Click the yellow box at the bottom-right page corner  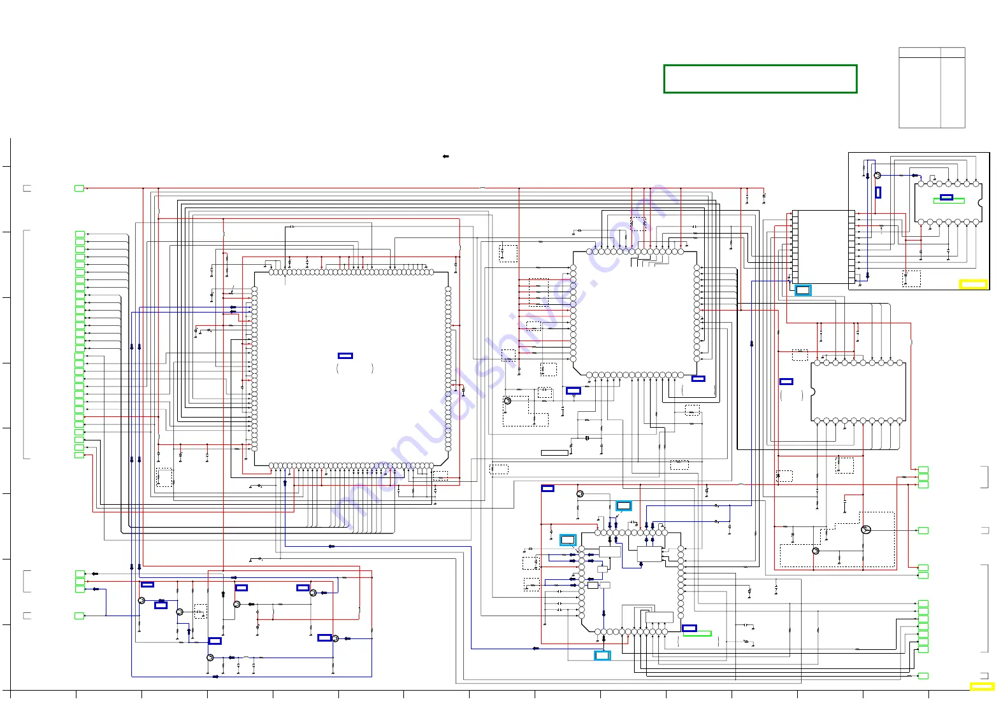pos(982,686)
